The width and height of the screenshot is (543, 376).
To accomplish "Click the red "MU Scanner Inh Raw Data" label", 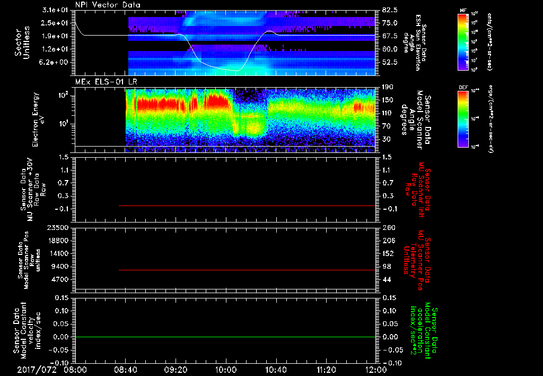I will (417, 190).
